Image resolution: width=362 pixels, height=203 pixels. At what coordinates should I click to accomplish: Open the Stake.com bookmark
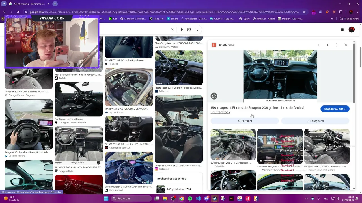pyautogui.click(x=156, y=19)
